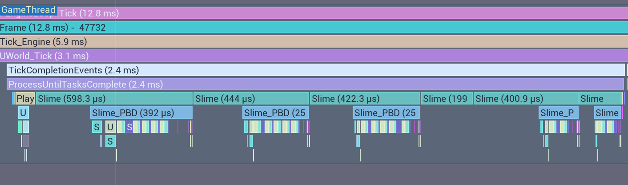Select Slime_PBD block under Slime (422.3 µs)
This screenshot has height=185, width=628.
pyautogui.click(x=386, y=113)
